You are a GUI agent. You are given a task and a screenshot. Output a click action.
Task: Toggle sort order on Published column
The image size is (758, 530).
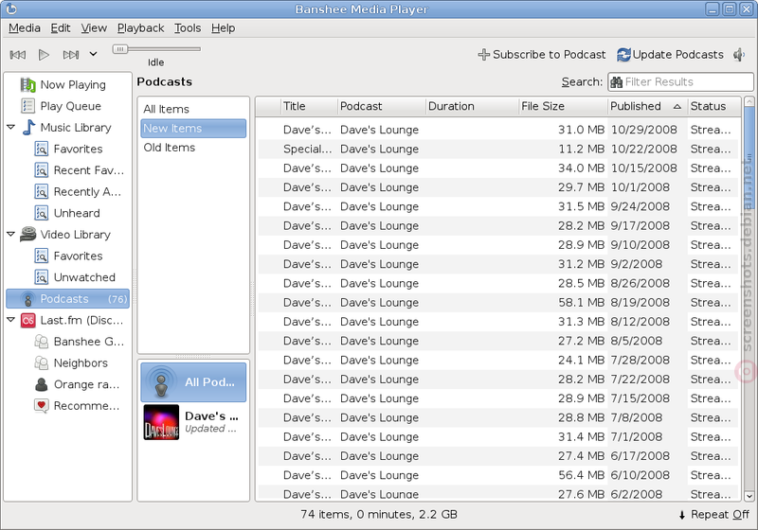[x=647, y=106]
